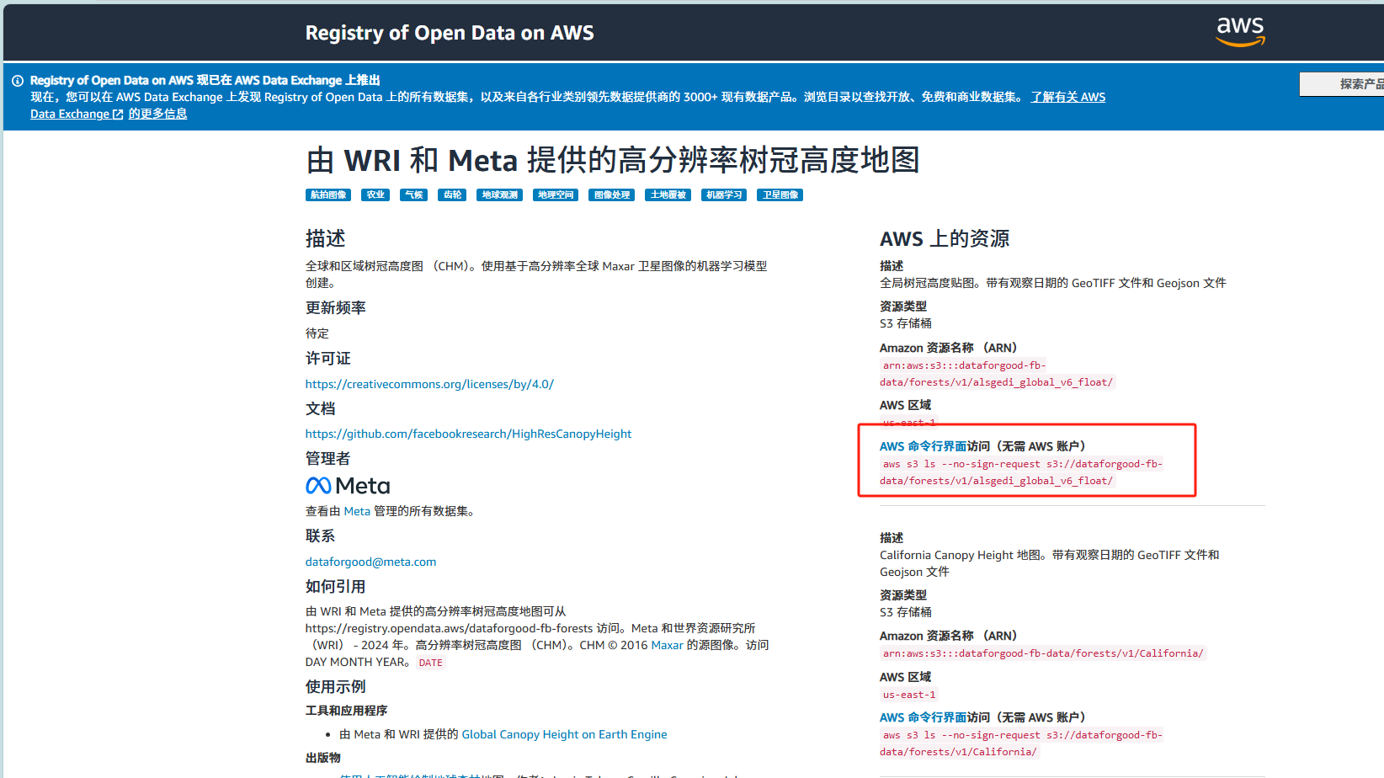1384x778 pixels.
Task: Click the 描述 section heading on the left
Action: (x=326, y=239)
